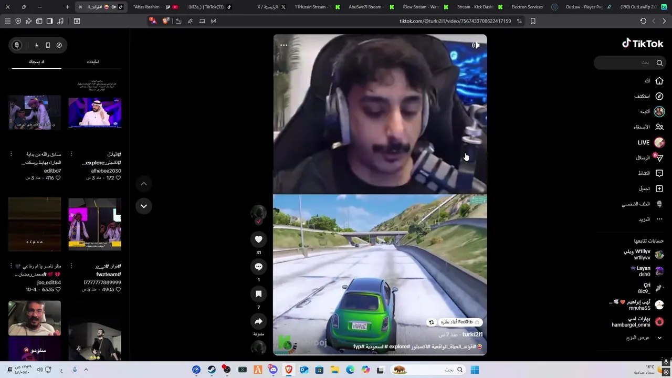
Task: Open Messages in the sidebar
Action: coord(650,157)
